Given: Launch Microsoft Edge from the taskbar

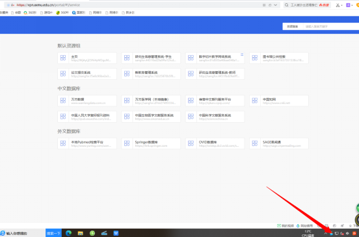Looking at the screenshot, I should [x=68, y=233].
